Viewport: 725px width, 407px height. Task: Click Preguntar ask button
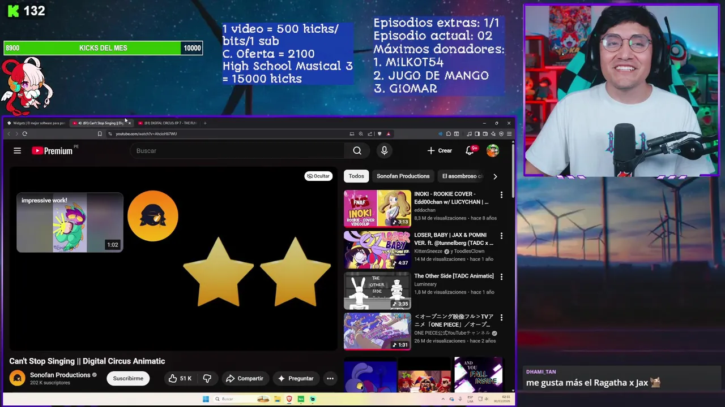coord(295,378)
